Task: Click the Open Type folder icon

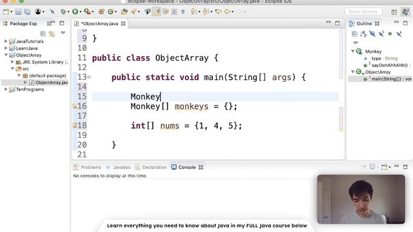Action: coord(125,12)
